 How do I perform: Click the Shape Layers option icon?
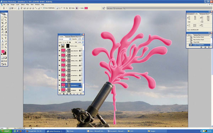tap(10, 8)
